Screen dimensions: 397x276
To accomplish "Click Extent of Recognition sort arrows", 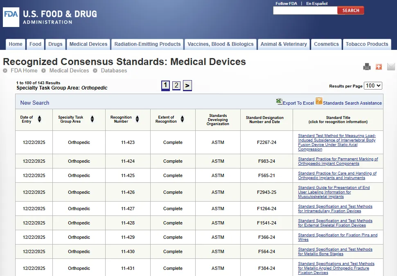I will (182, 119).
